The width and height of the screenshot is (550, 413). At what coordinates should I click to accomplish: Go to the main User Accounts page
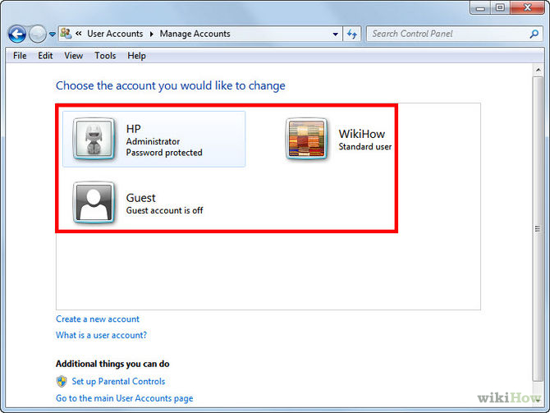pyautogui.click(x=124, y=398)
